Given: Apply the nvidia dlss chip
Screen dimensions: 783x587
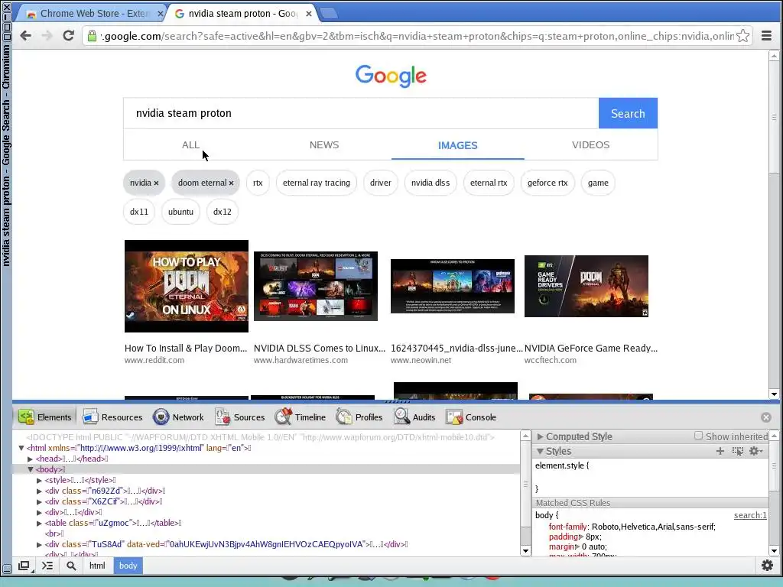Looking at the screenshot, I should 430,183.
